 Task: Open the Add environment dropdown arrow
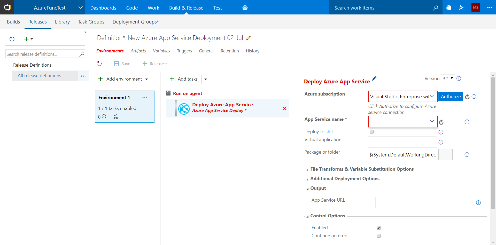coord(147,79)
